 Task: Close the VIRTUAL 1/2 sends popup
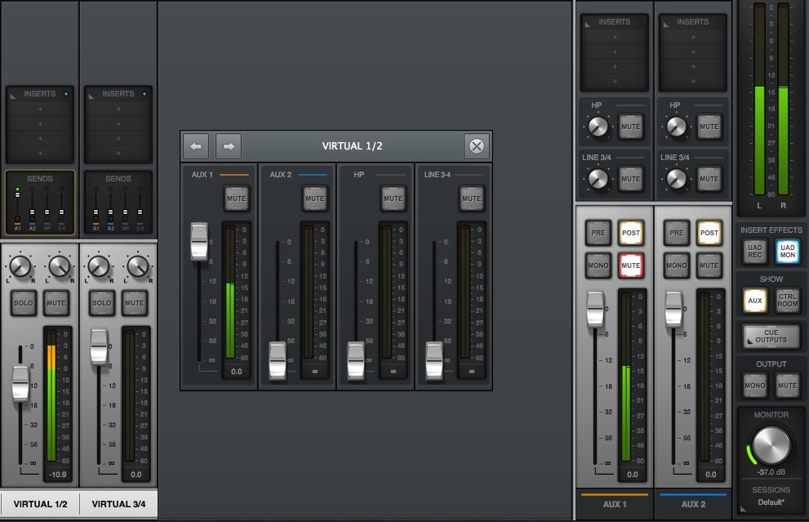pos(477,146)
